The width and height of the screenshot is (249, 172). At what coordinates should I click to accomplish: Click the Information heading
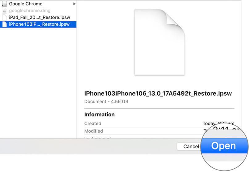coord(99,114)
